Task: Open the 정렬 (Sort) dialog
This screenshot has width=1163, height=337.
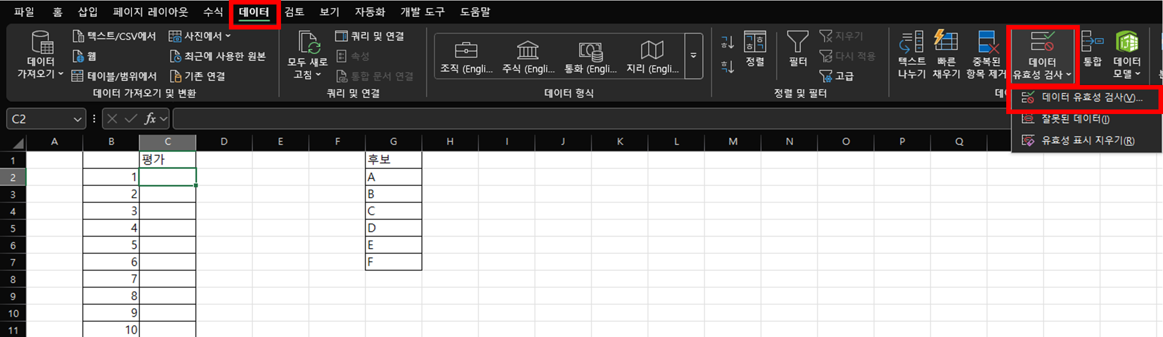Action: click(755, 48)
